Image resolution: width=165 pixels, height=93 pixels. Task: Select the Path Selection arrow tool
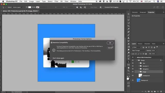(128, 62)
